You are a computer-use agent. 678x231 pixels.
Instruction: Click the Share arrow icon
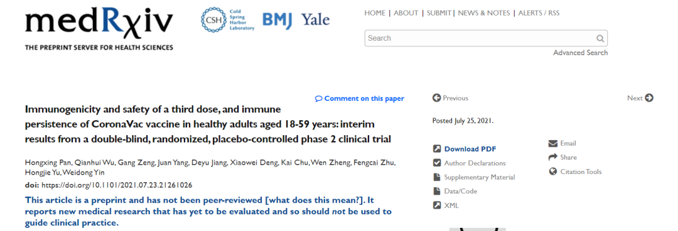(x=552, y=157)
